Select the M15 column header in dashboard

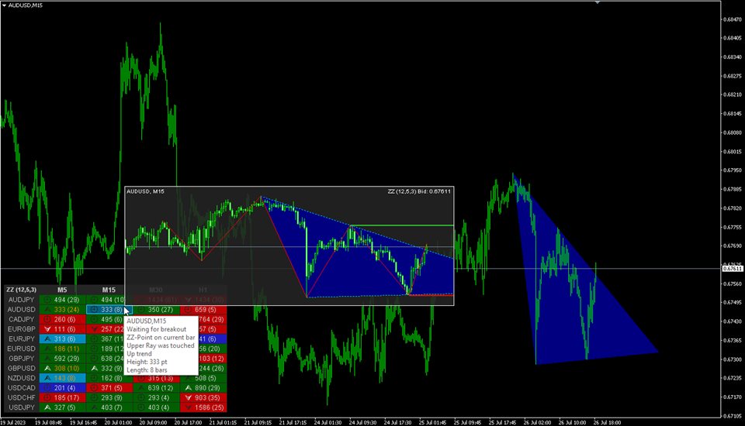pyautogui.click(x=109, y=290)
